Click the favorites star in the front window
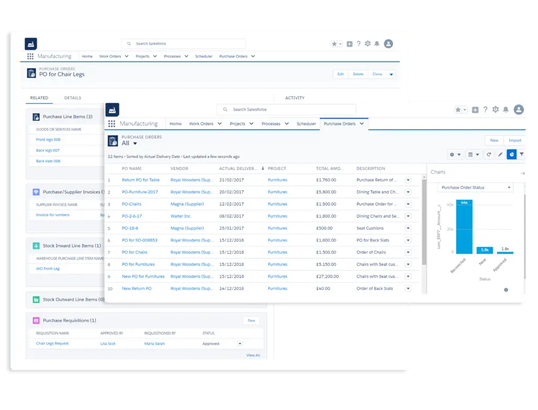538x410 pixels. (458, 110)
